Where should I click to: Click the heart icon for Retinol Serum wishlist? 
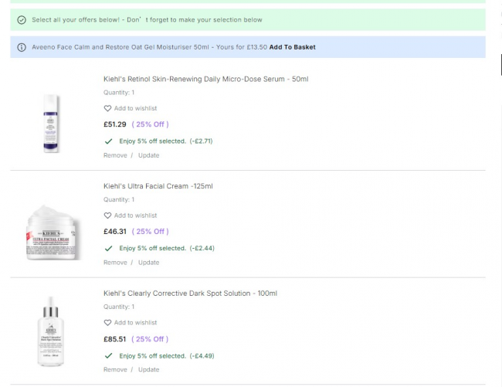(107, 108)
